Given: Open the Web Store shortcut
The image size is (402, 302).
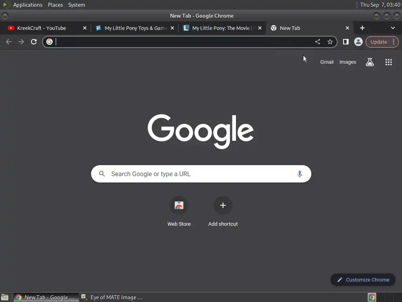Looking at the screenshot, I should coord(179,211).
